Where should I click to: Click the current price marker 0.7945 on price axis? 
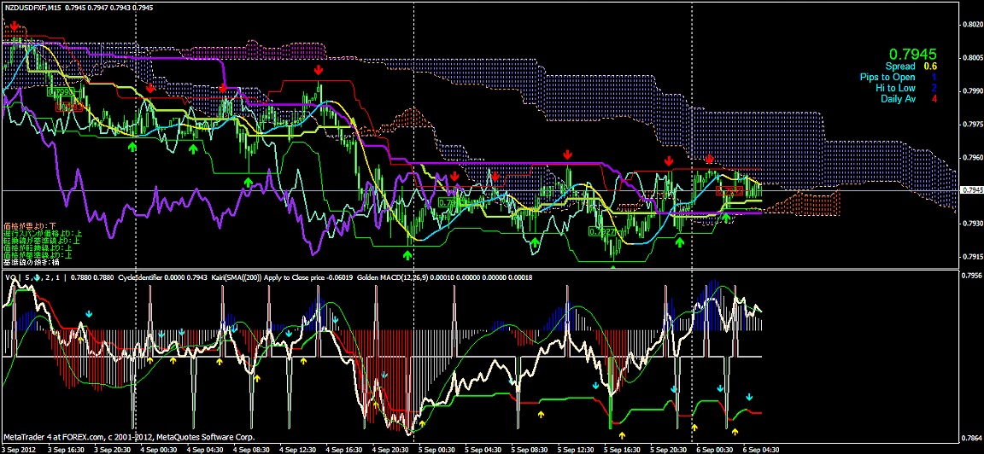[x=971, y=189]
